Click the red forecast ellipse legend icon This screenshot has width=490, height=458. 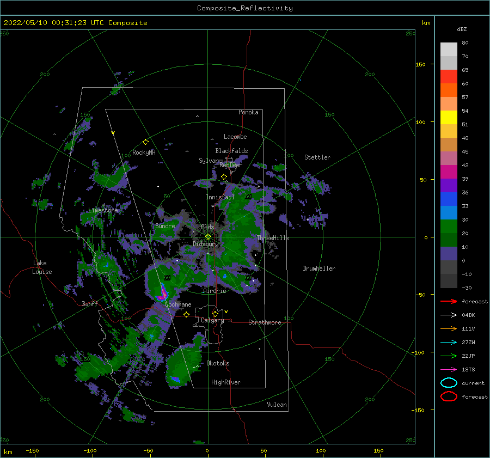point(449,396)
